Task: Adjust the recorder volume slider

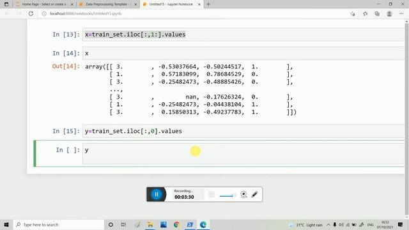Action: pos(228,195)
